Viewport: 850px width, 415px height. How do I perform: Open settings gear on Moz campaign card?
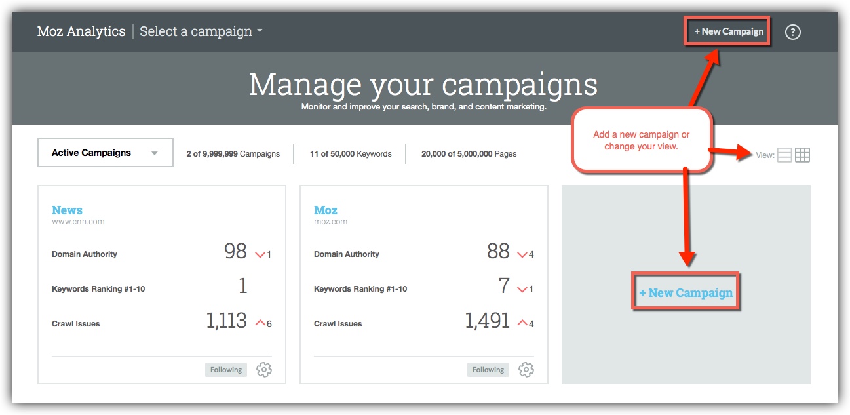coord(526,370)
